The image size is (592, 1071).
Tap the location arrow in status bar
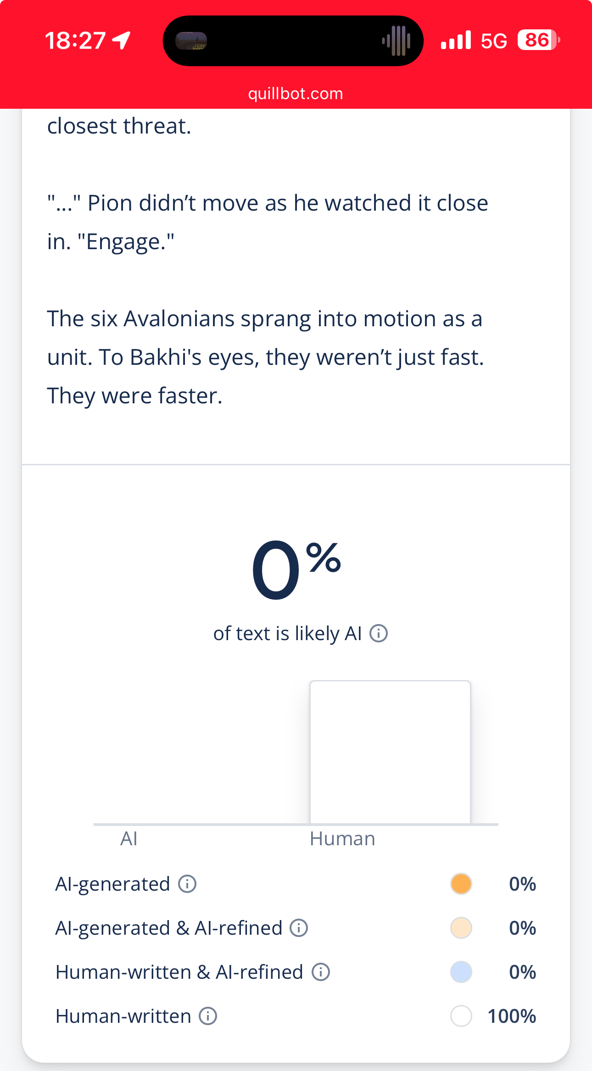pyautogui.click(x=122, y=40)
